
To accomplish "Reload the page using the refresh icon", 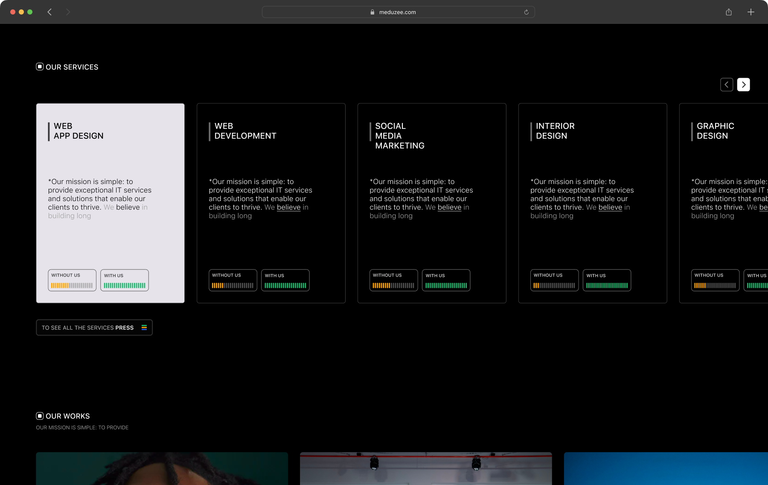I will click(526, 12).
